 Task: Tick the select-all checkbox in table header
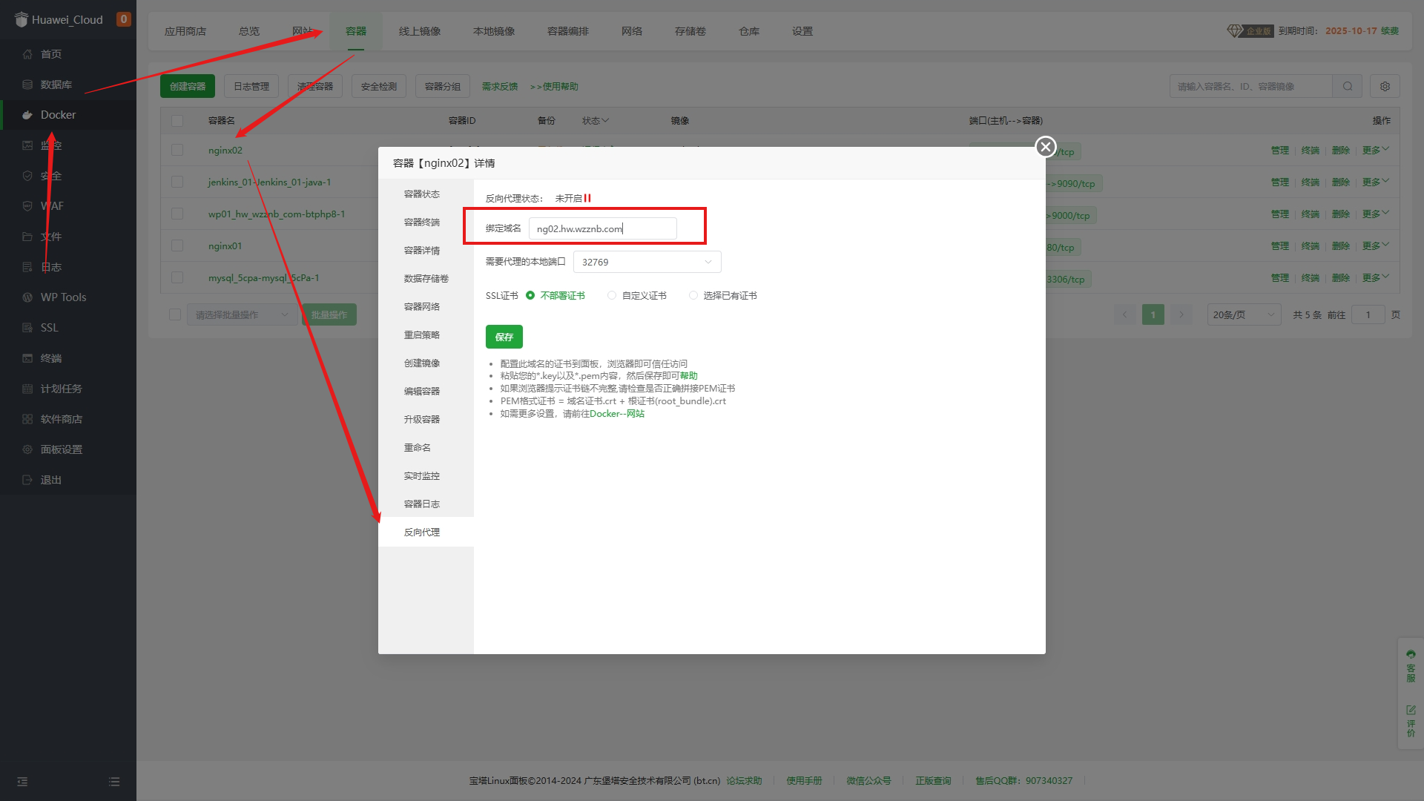[x=177, y=120]
